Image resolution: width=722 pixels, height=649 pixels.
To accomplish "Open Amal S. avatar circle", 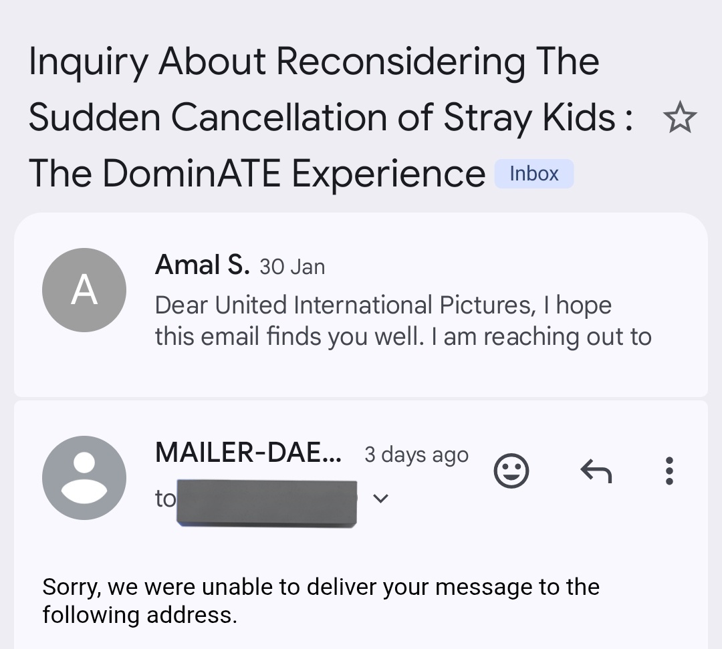I will pyautogui.click(x=84, y=290).
